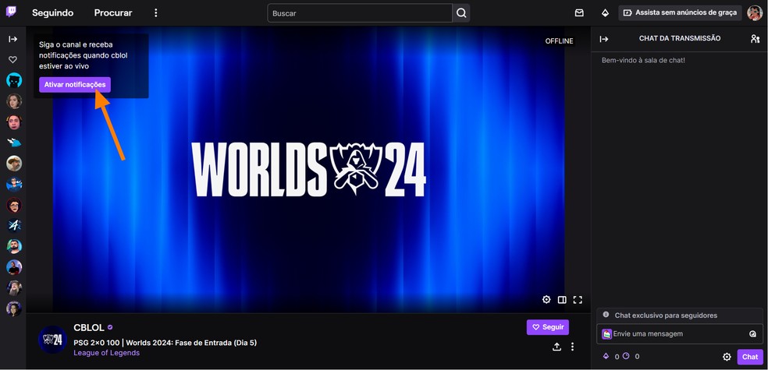Click the Envie uma mensagem field
This screenshot has height=370, width=768.
[x=680, y=334]
